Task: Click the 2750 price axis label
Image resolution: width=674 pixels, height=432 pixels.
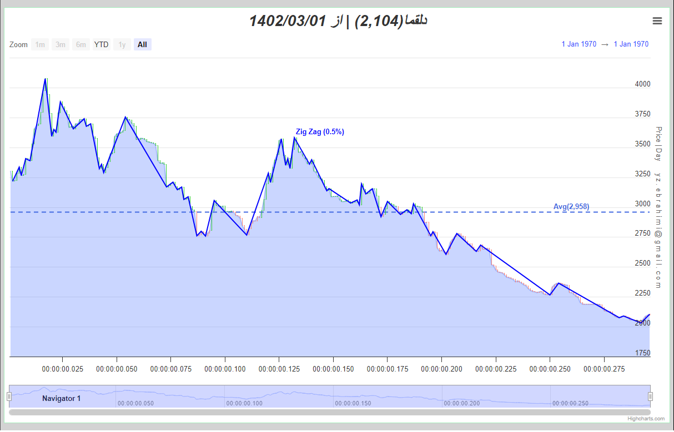Action: pos(643,233)
